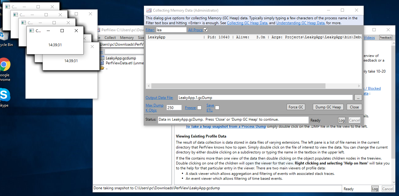Toggle the All Procs checkbox
The height and width of the screenshot is (196, 399).
point(205,30)
